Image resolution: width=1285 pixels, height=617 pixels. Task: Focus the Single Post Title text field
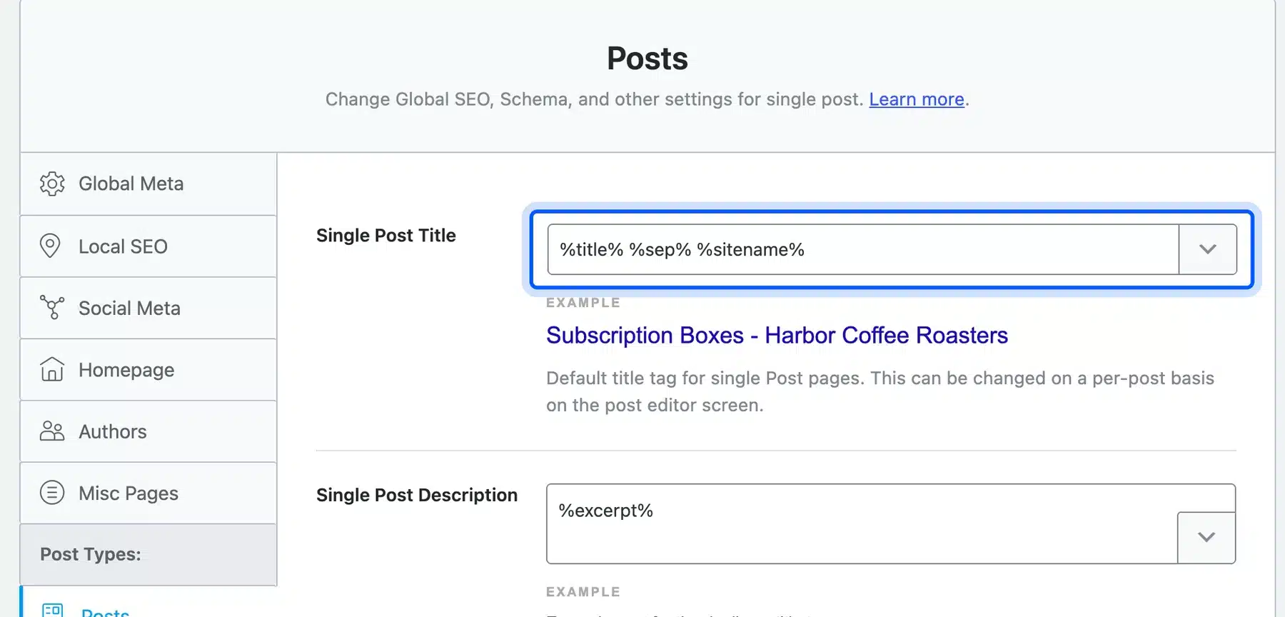863,249
